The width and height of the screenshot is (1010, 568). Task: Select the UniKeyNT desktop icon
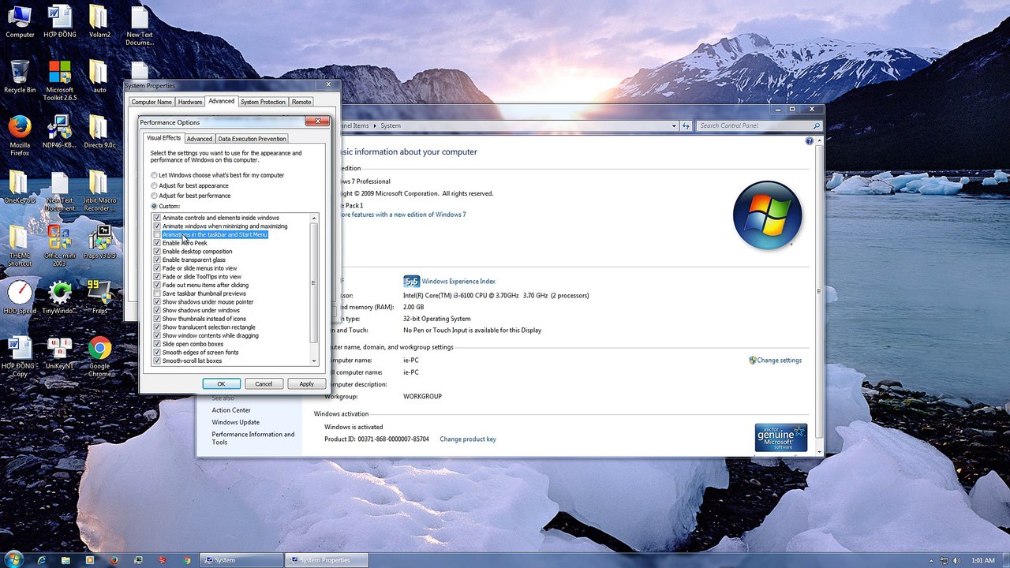(x=60, y=353)
